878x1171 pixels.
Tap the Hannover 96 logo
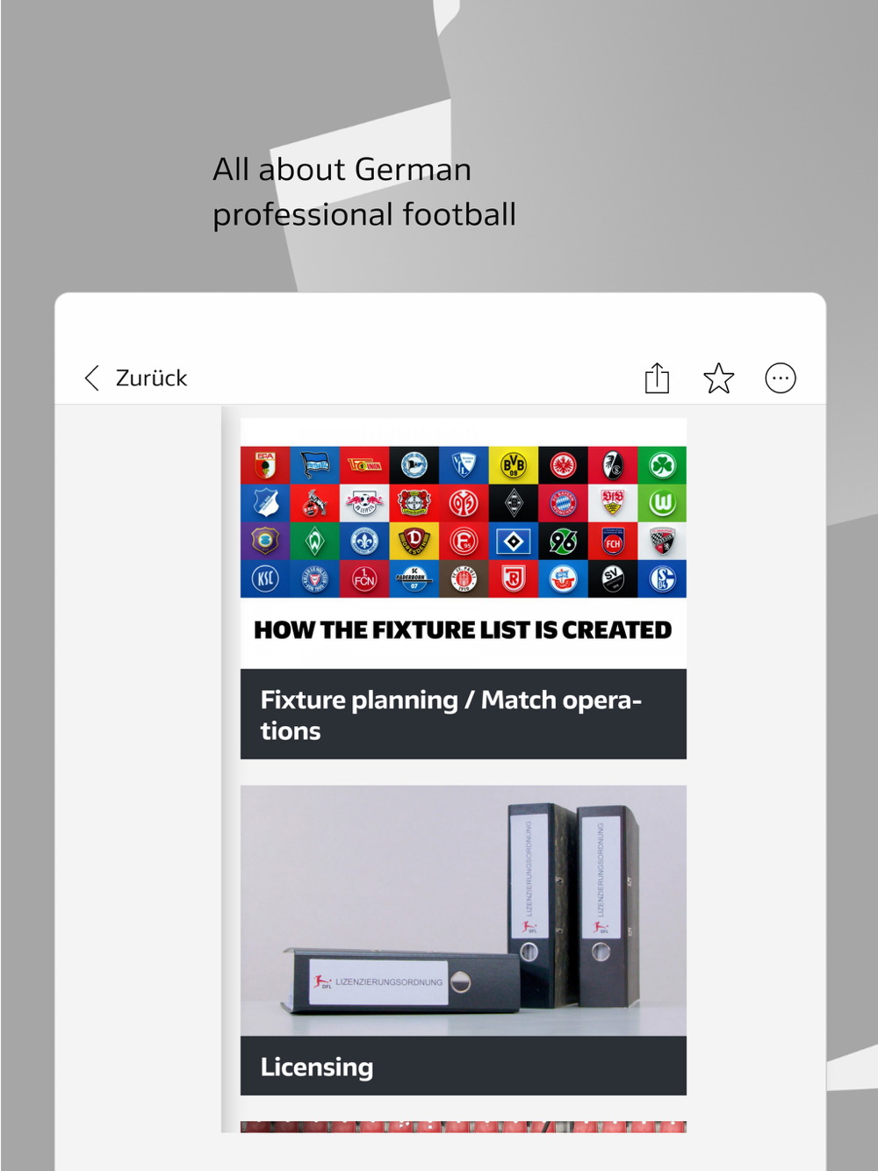pos(563,542)
